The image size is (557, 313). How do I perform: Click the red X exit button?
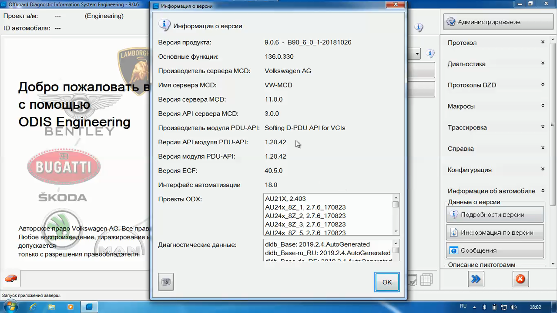pyautogui.click(x=520, y=279)
